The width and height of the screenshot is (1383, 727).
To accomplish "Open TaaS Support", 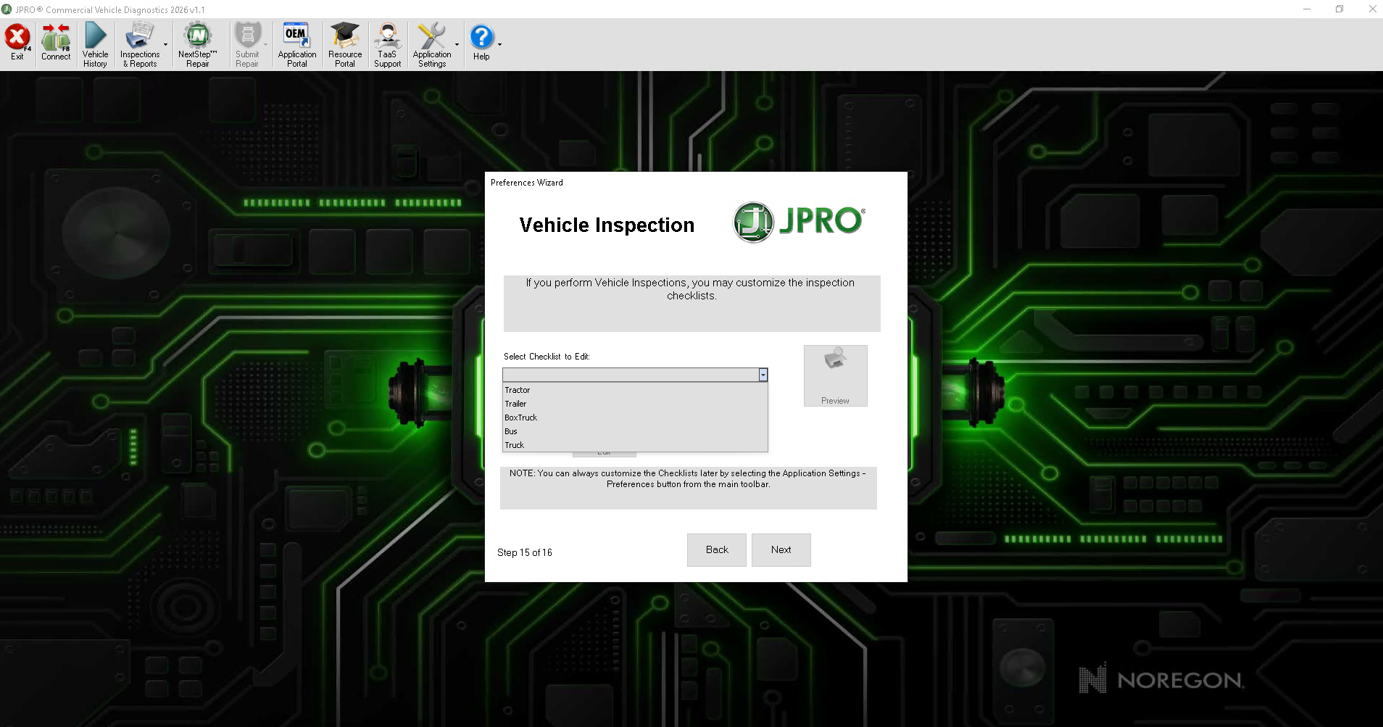I will 387,45.
